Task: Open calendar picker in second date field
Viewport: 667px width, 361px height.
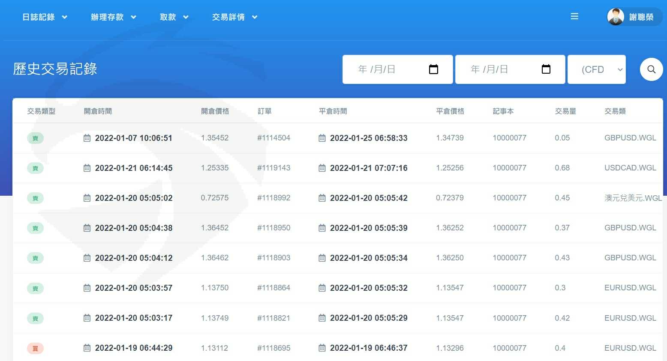Action: (546, 69)
